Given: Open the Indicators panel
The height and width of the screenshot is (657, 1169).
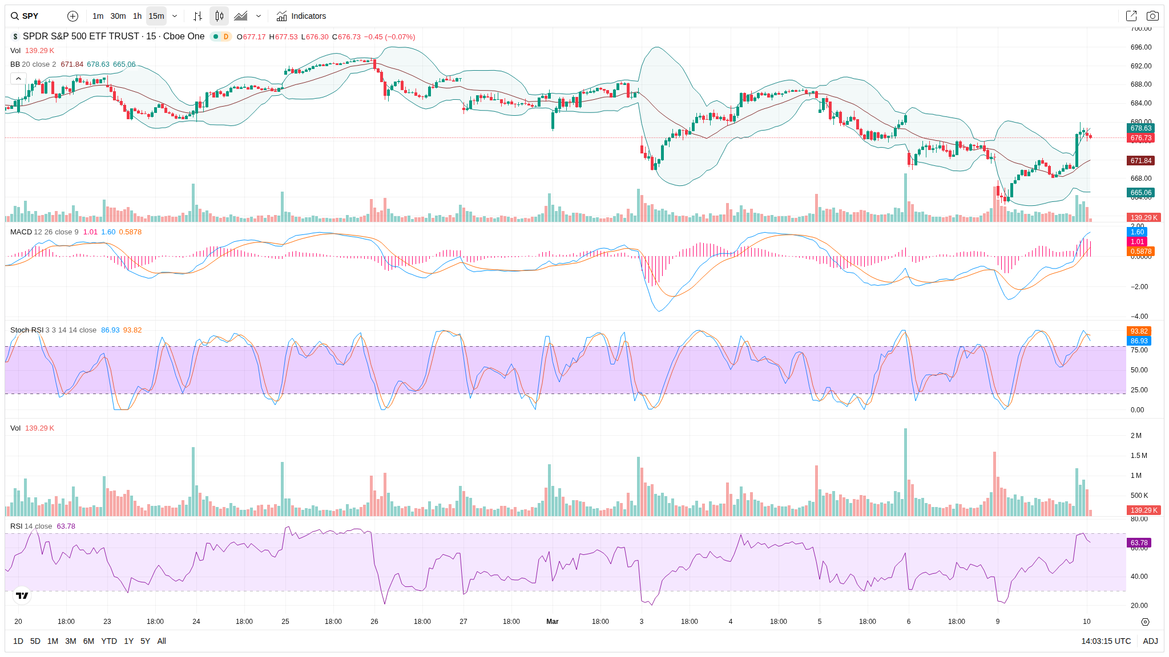Looking at the screenshot, I should (x=301, y=16).
